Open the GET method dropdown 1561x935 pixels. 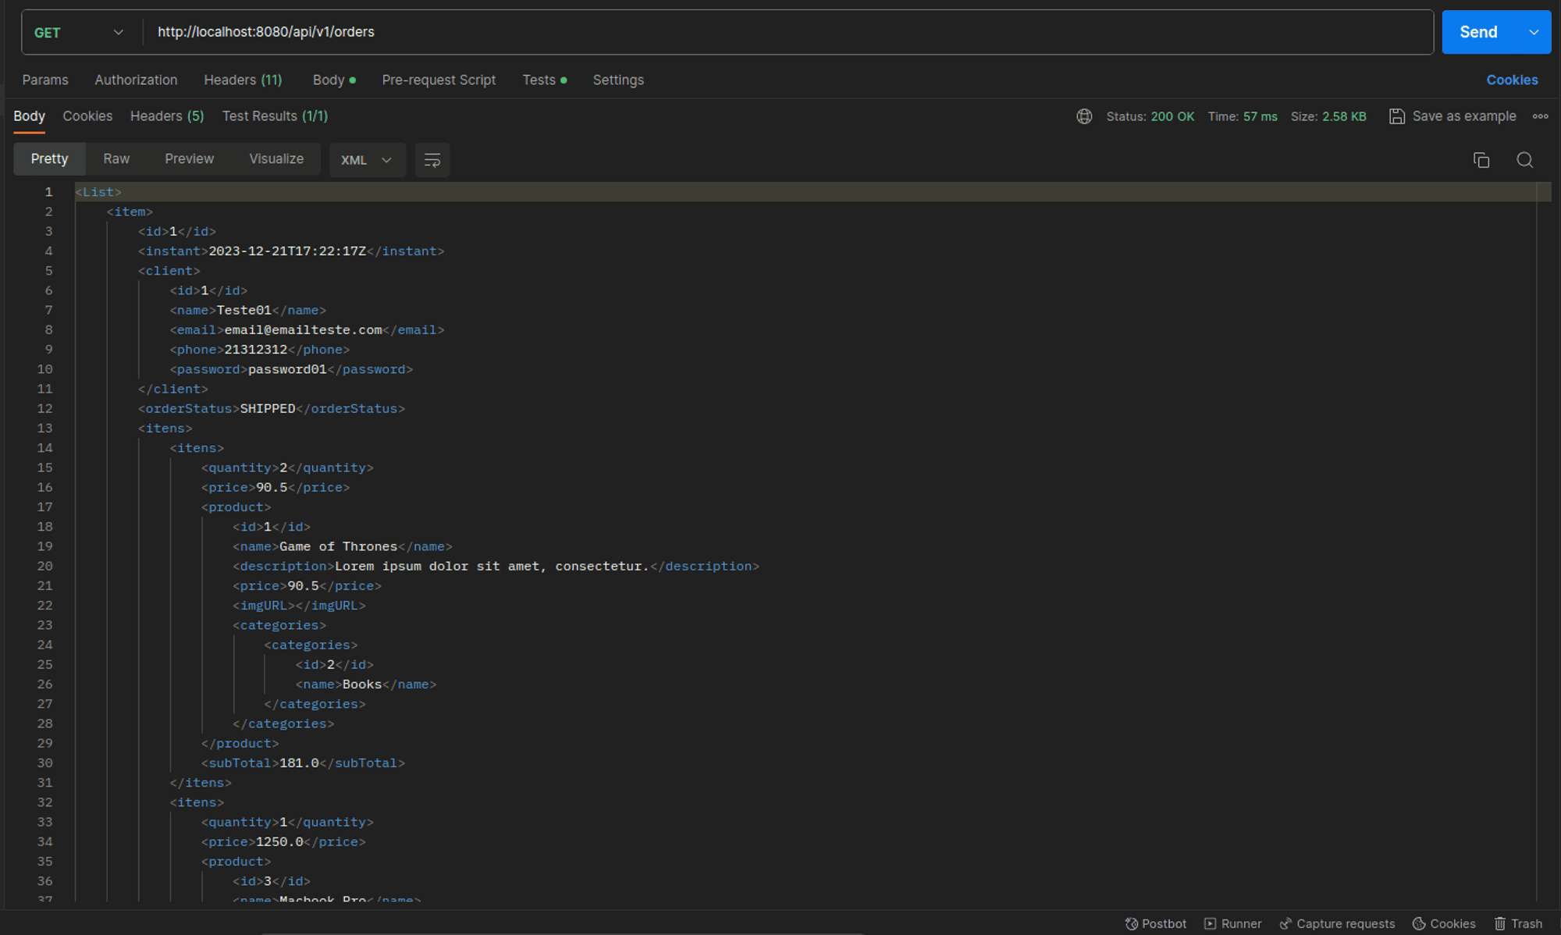click(78, 33)
